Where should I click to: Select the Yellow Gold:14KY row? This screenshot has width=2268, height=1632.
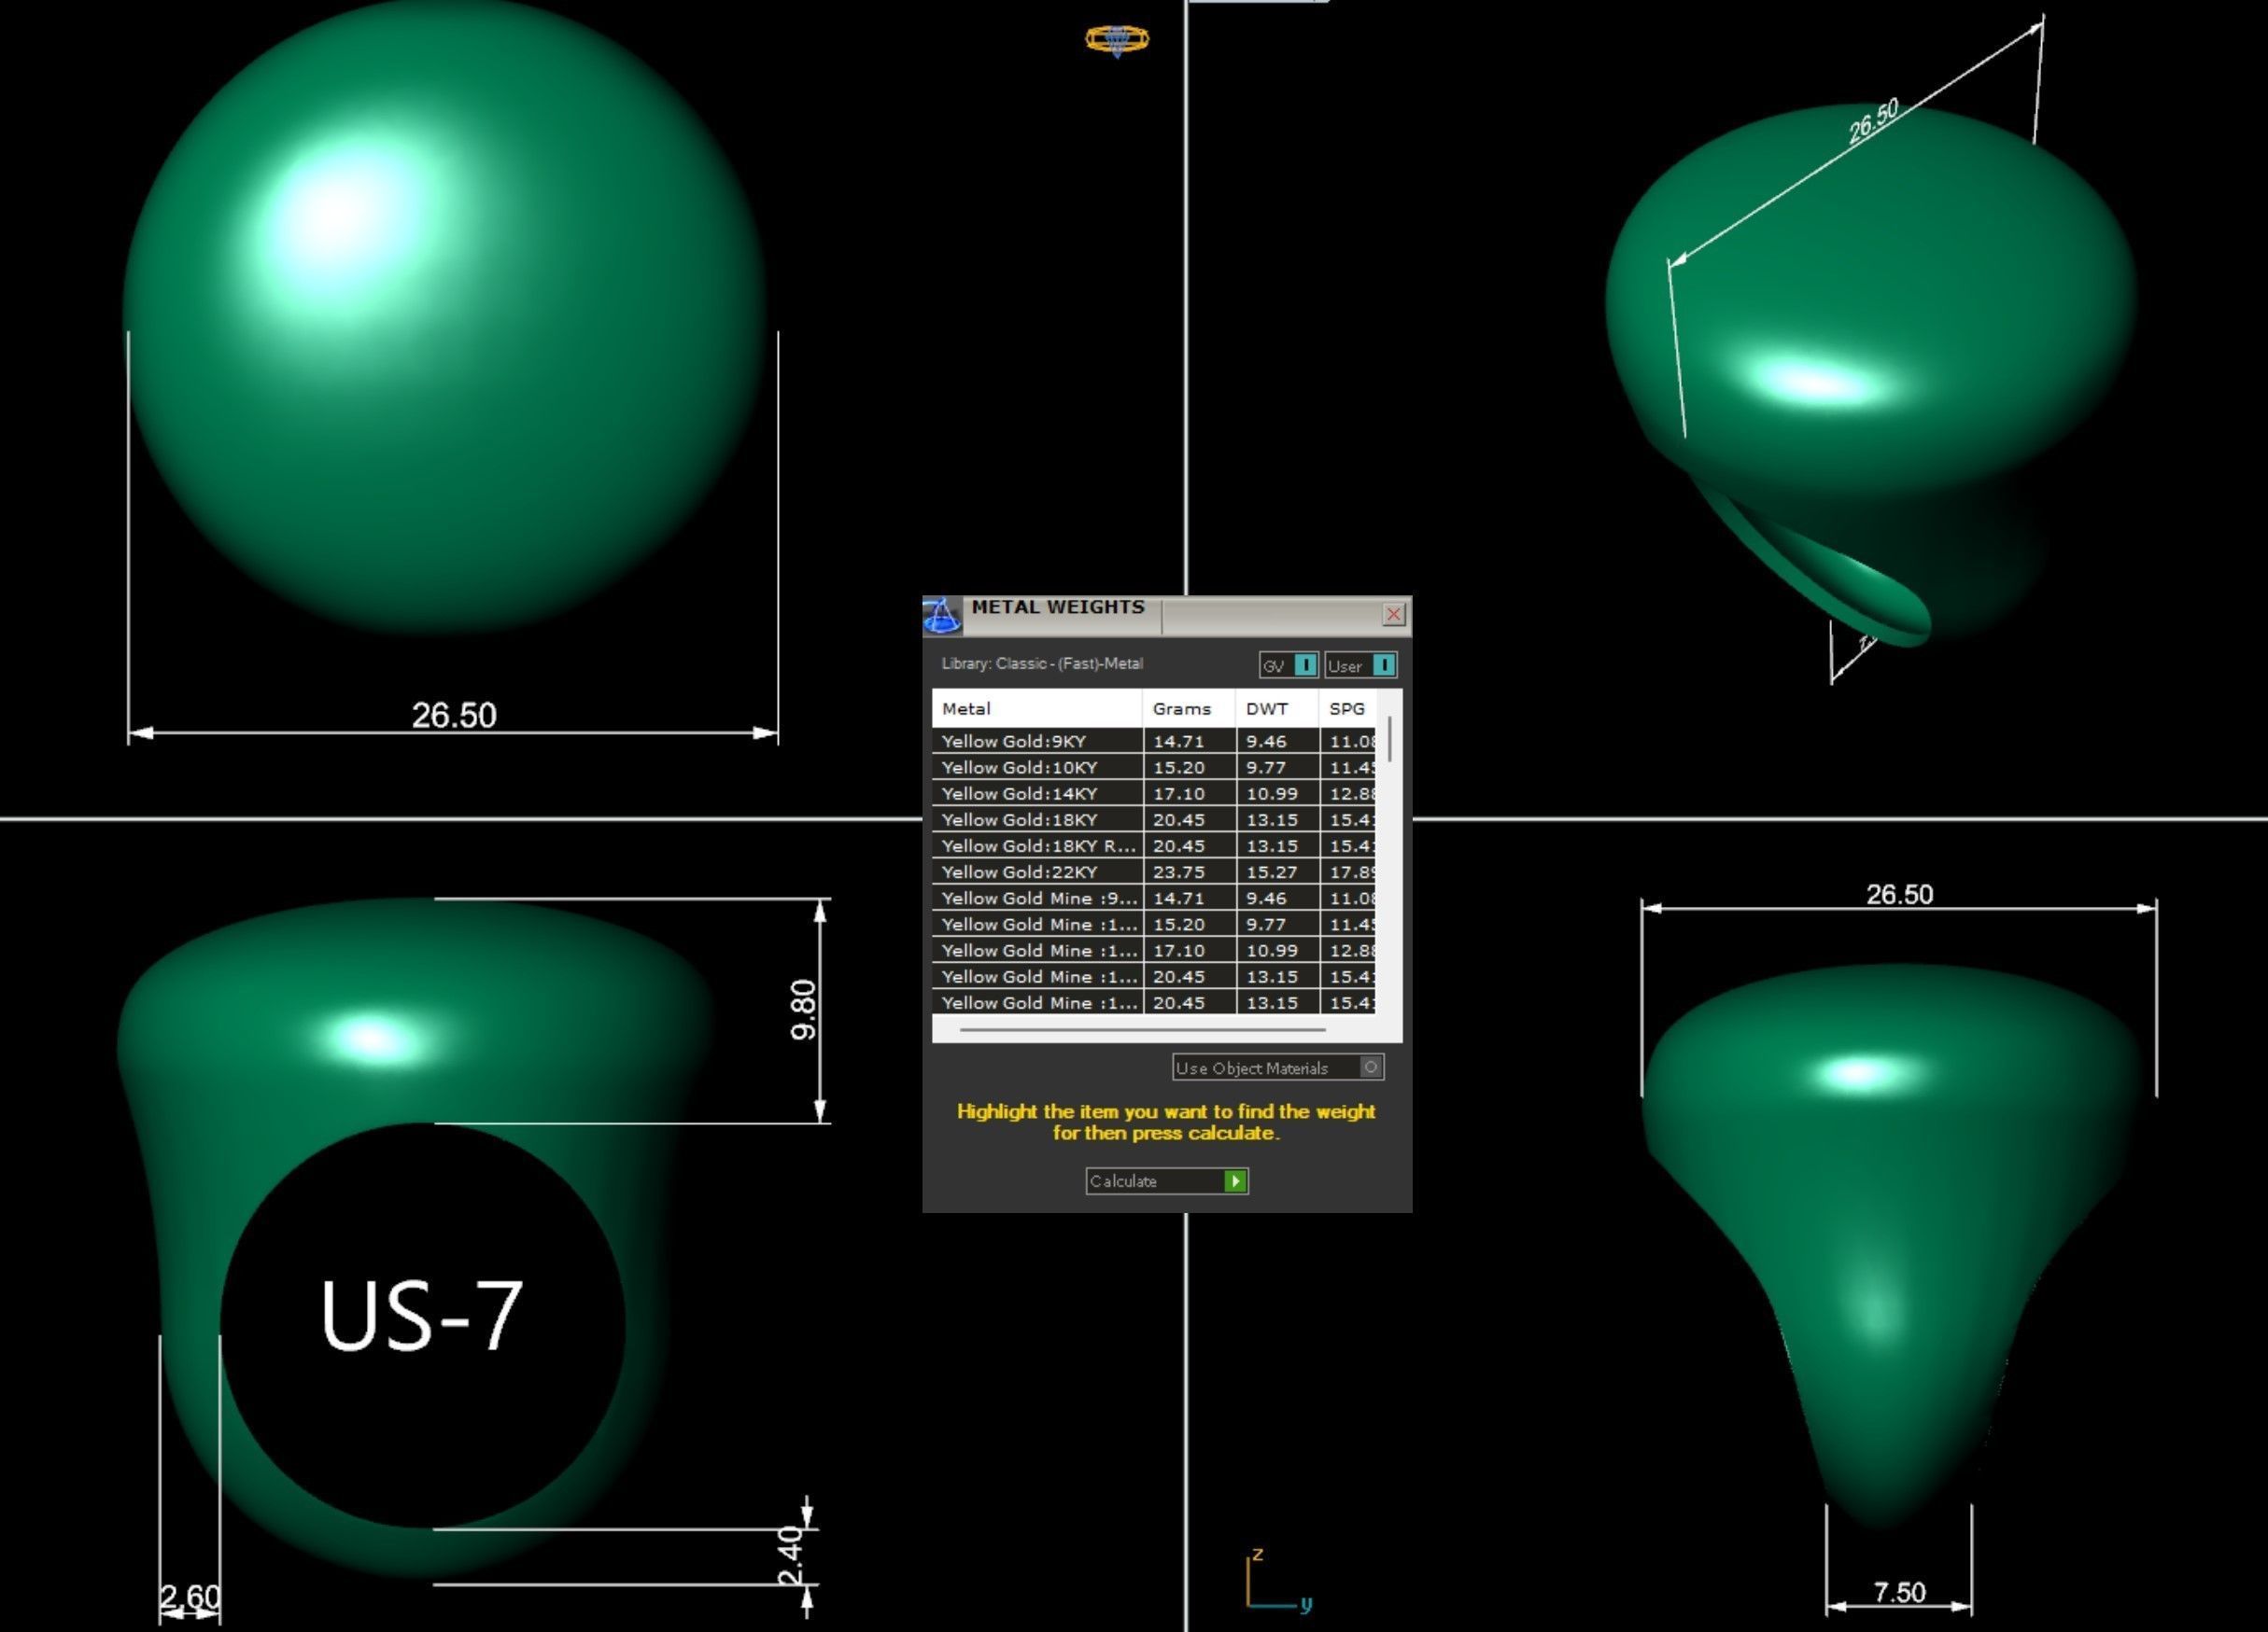[1154, 793]
